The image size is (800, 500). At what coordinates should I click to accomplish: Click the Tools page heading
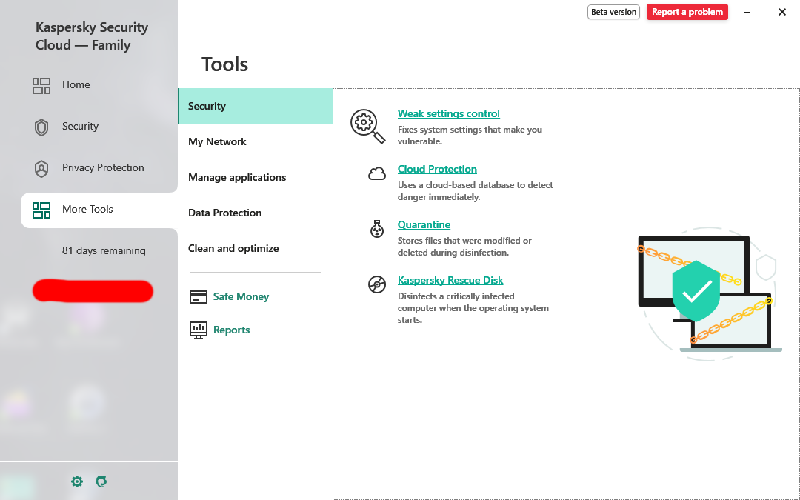(224, 64)
